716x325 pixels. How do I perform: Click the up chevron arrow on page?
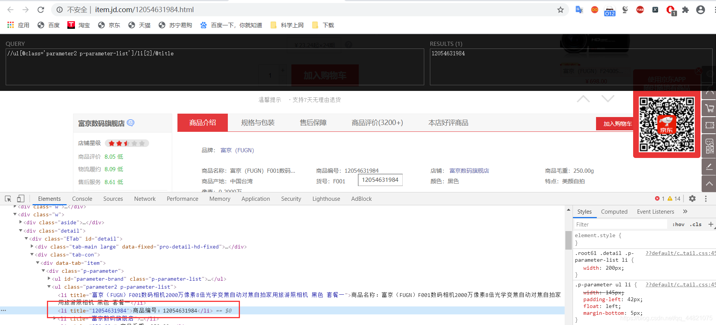(x=583, y=99)
